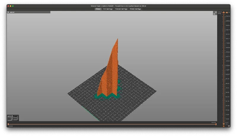237x136 pixels.
Task: Click the left thumb of the horizontal moves slider
Action: point(8,124)
